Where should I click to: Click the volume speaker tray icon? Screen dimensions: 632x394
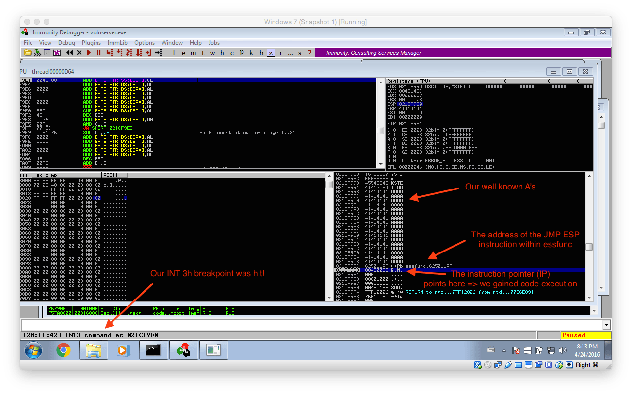(562, 350)
